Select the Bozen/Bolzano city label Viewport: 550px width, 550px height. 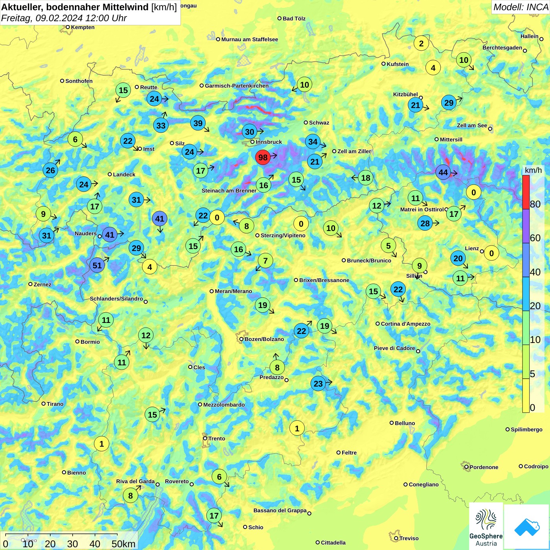(264, 339)
